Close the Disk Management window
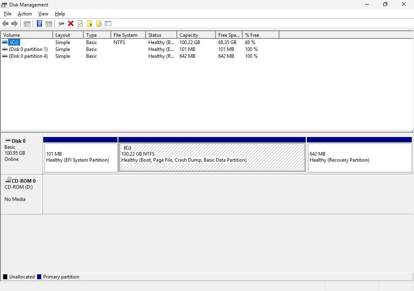 coord(404,4)
